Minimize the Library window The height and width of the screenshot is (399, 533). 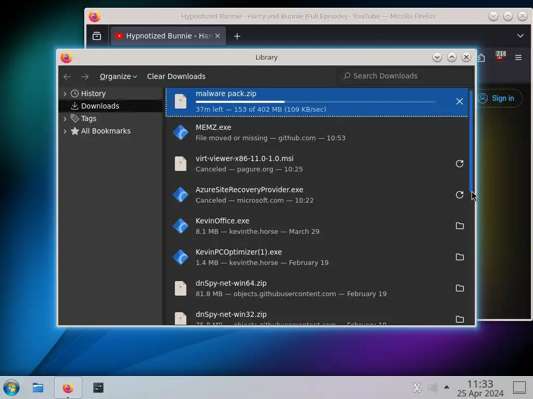click(x=437, y=57)
